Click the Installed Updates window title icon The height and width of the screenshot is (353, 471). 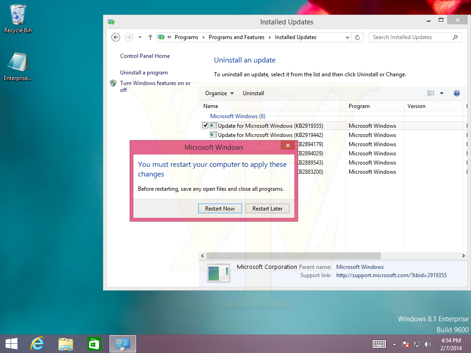(111, 22)
